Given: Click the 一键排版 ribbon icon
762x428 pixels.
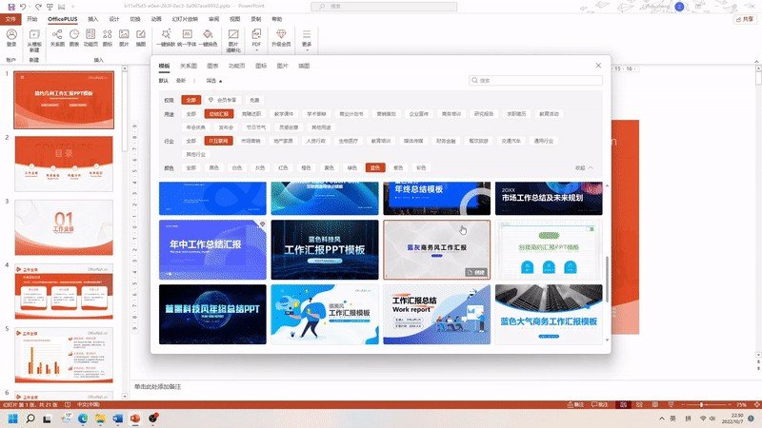Looking at the screenshot, I should click(166, 37).
